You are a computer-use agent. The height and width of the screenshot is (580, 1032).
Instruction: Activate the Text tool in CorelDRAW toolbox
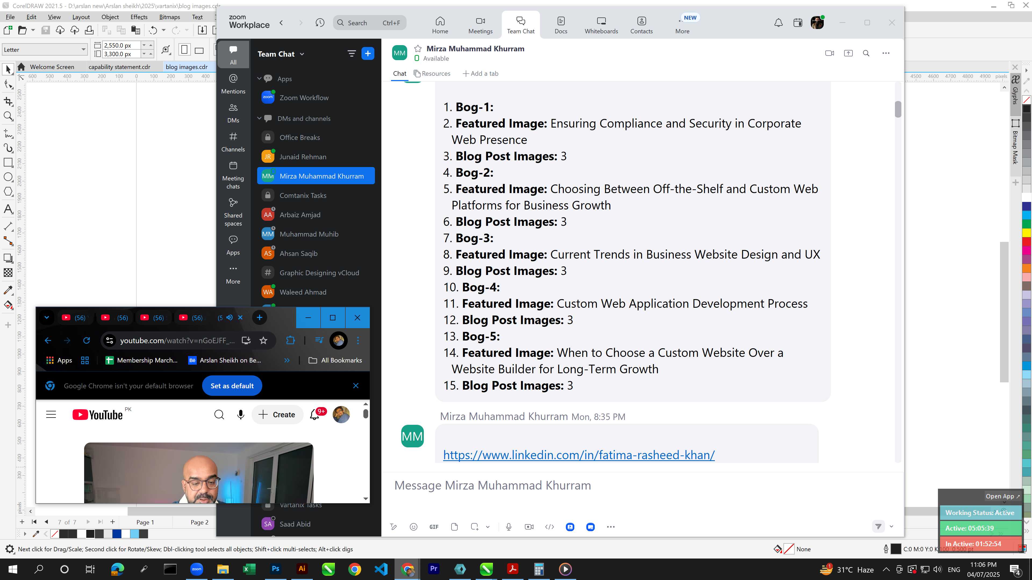coord(8,209)
